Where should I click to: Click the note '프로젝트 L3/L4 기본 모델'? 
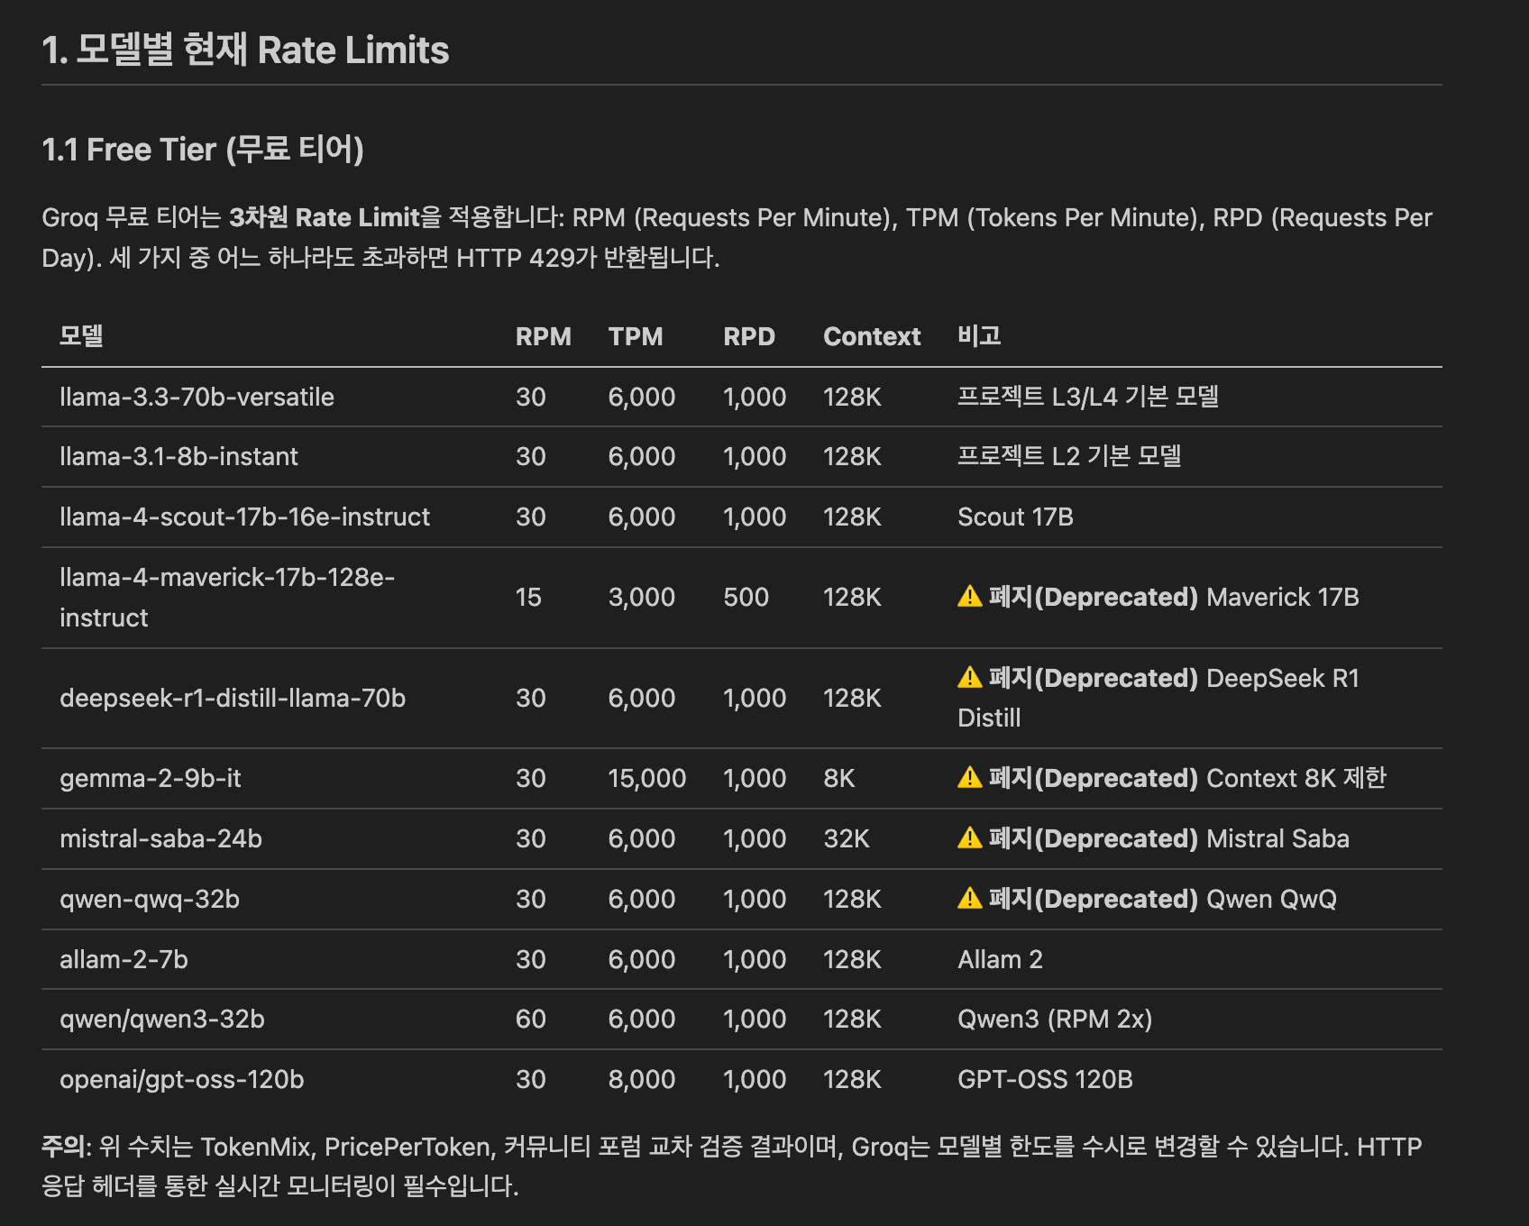[x=1088, y=397]
